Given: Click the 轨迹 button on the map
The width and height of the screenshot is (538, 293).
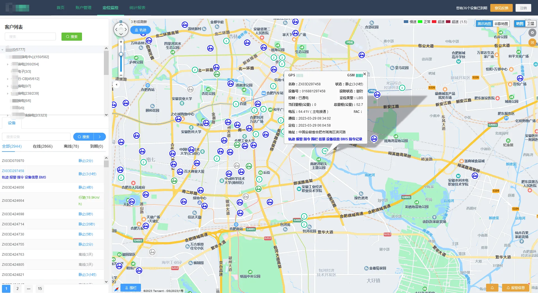Looking at the screenshot, I should [140, 30].
